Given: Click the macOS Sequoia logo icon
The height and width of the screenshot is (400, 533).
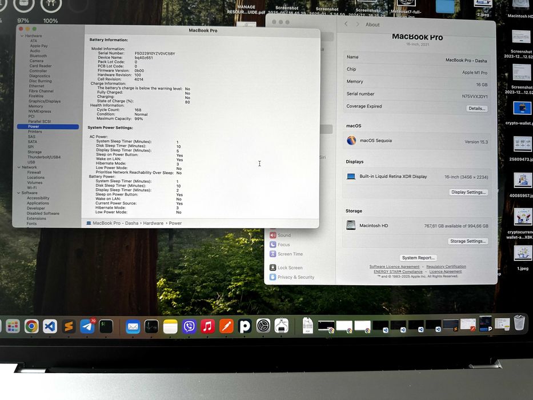Looking at the screenshot, I should [351, 140].
